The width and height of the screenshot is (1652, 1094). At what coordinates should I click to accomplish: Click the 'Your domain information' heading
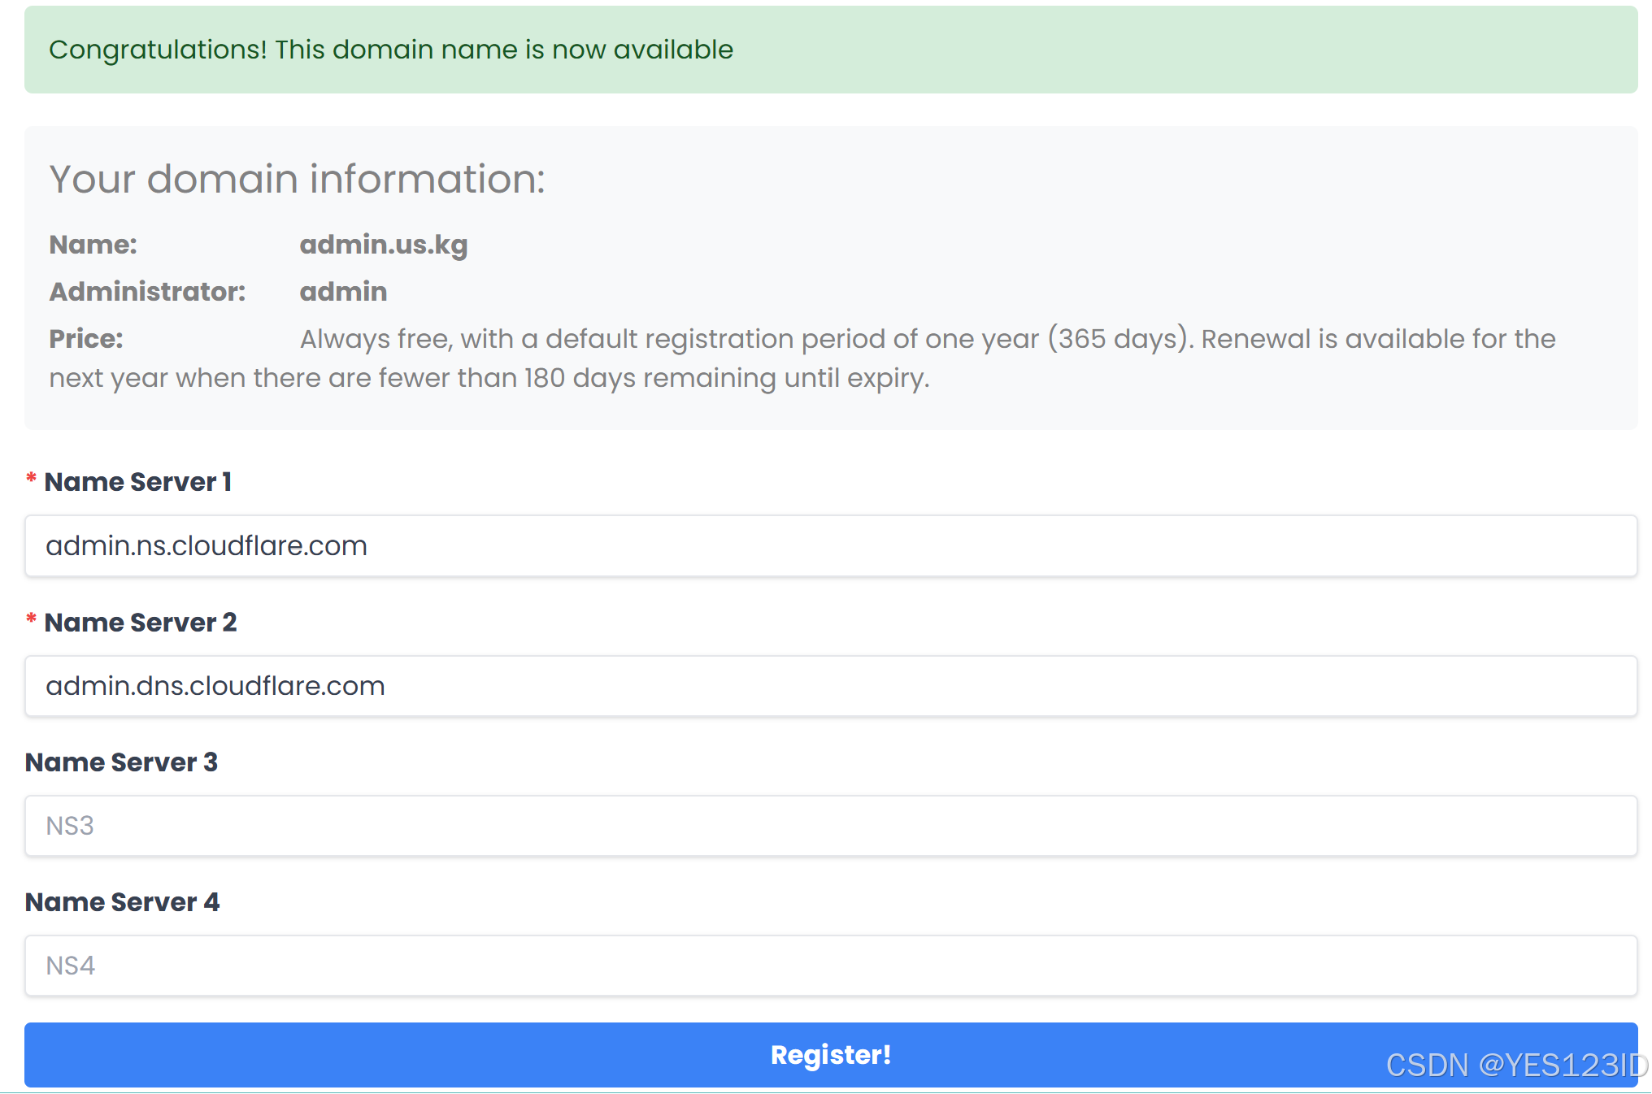click(297, 179)
